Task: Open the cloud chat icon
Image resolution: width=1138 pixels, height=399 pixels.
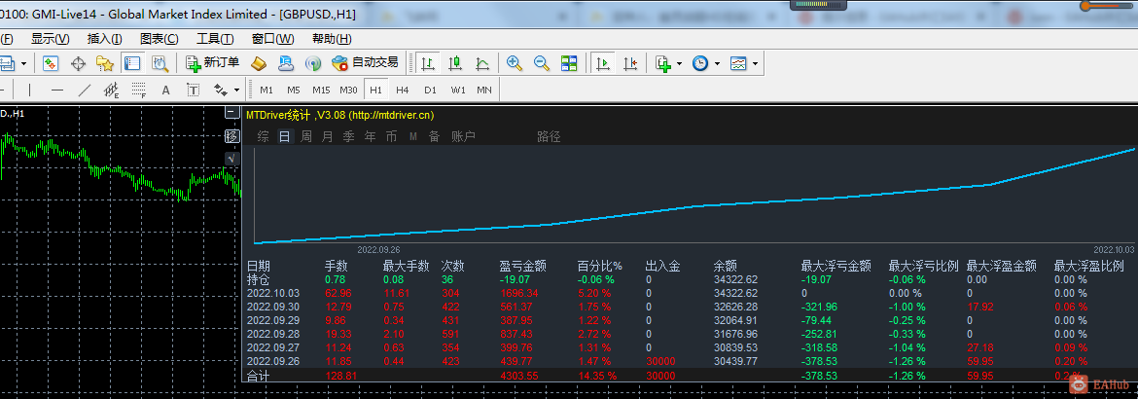Action: 286,63
